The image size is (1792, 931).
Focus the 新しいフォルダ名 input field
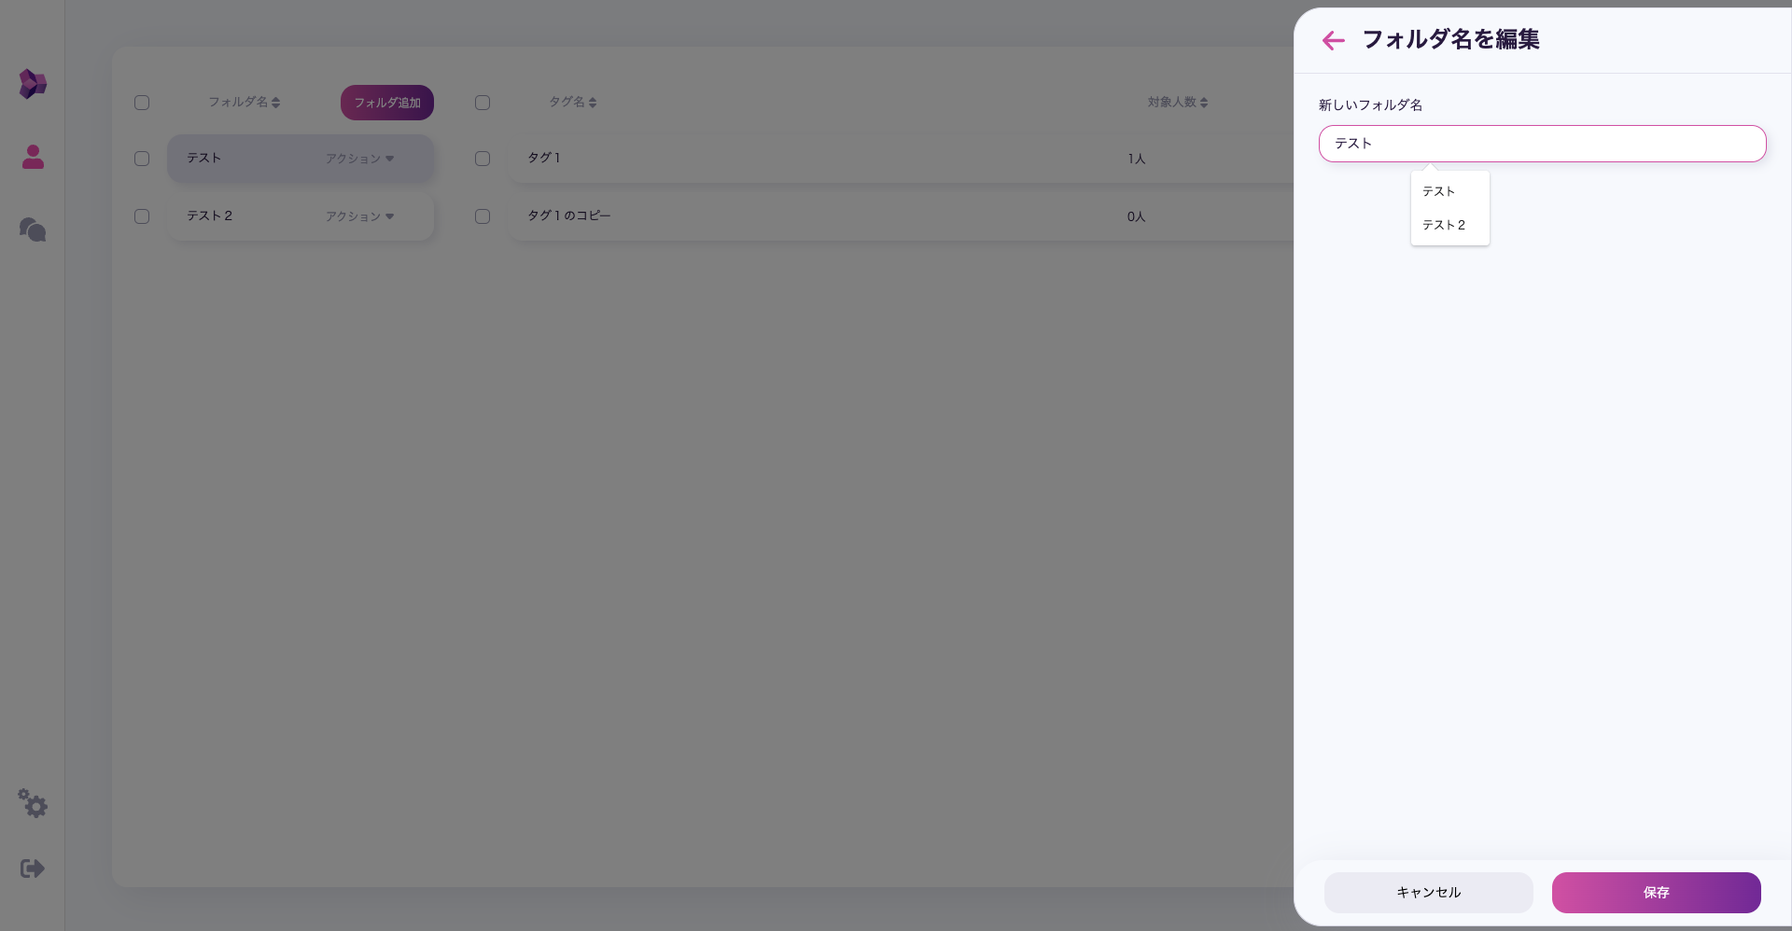pos(1542,144)
